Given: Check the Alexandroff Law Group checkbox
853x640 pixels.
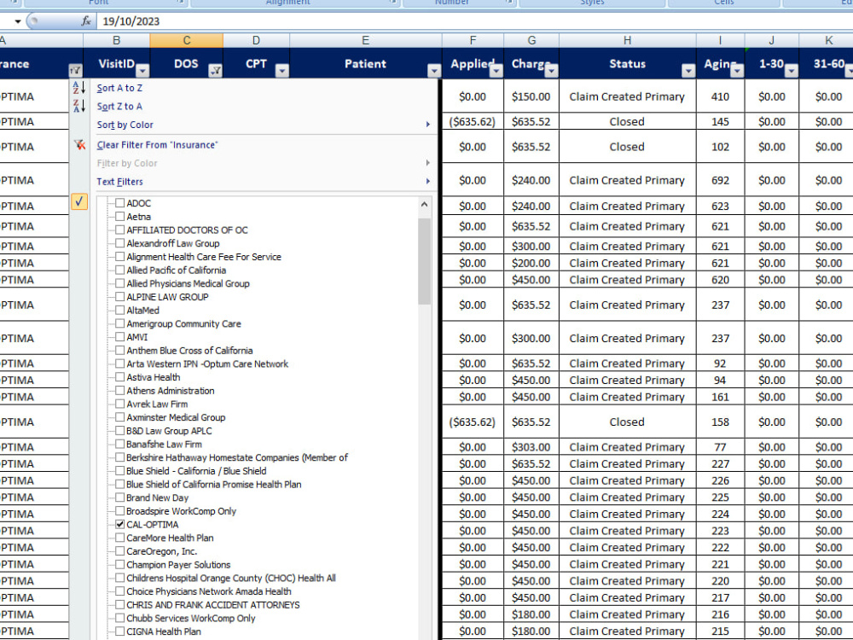Looking at the screenshot, I should (x=119, y=242).
